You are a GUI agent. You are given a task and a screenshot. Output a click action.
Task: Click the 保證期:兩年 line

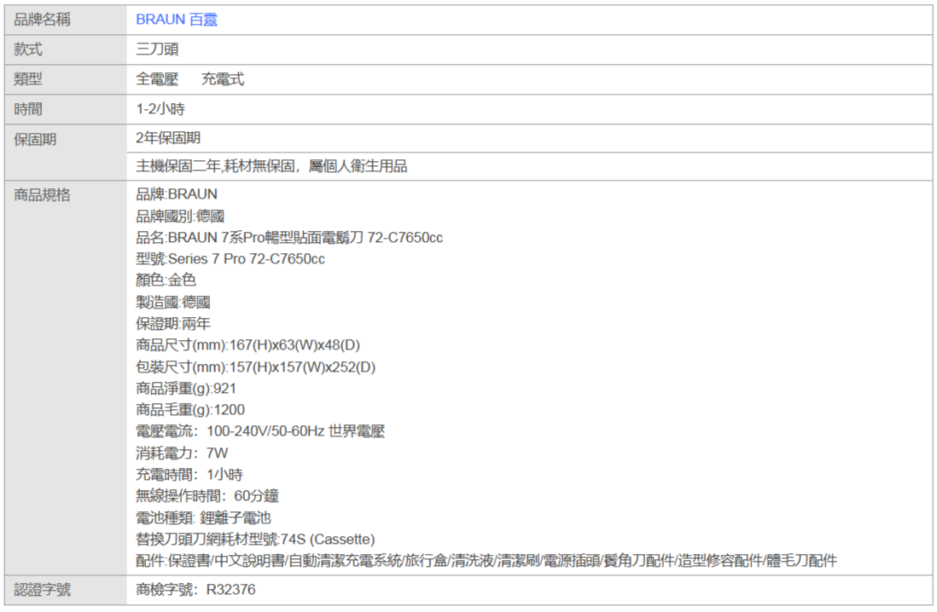click(172, 324)
